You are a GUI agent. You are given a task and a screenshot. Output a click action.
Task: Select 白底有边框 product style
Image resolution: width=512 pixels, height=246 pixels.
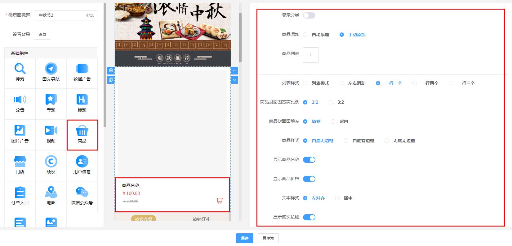(359, 141)
